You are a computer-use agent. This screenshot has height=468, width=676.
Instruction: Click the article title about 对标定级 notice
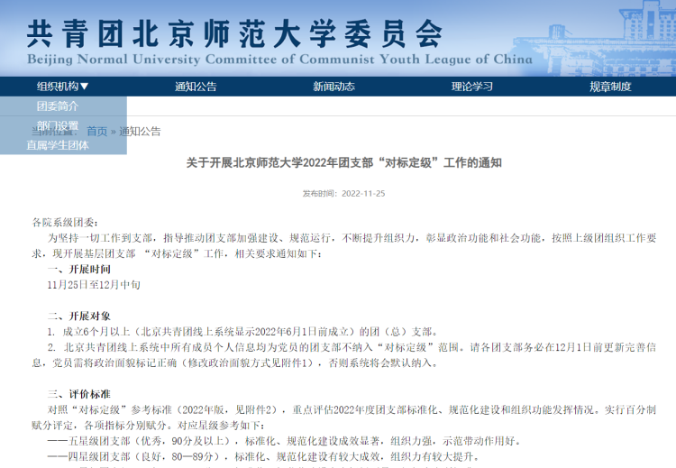tap(343, 163)
